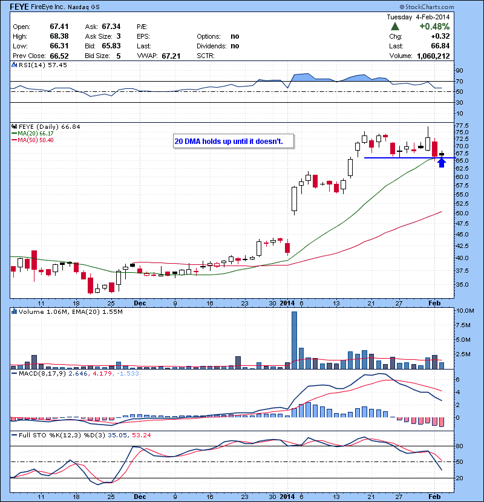Click the candlestick icon beside FEYE (Daily)

pyautogui.click(x=14, y=127)
